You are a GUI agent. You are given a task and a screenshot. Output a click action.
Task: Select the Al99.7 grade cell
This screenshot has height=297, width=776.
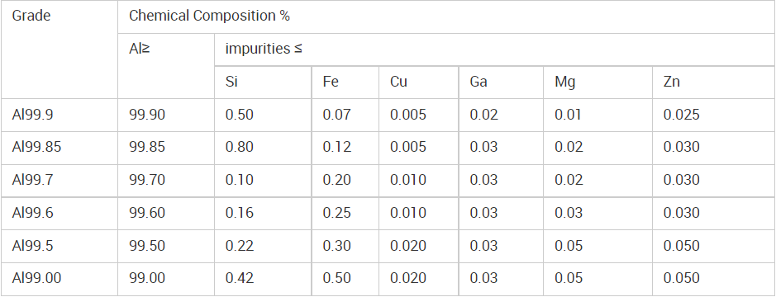pyautogui.click(x=60, y=181)
